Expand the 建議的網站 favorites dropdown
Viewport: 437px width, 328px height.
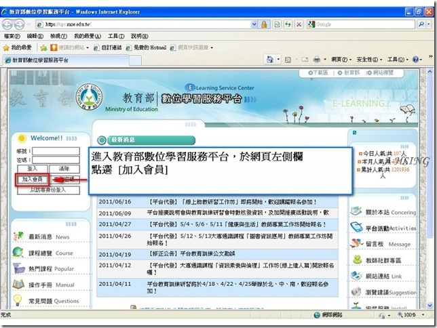pos(88,48)
